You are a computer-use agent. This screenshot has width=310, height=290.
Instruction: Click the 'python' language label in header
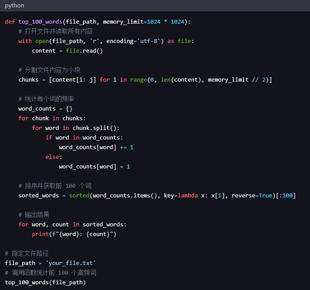(15, 5)
